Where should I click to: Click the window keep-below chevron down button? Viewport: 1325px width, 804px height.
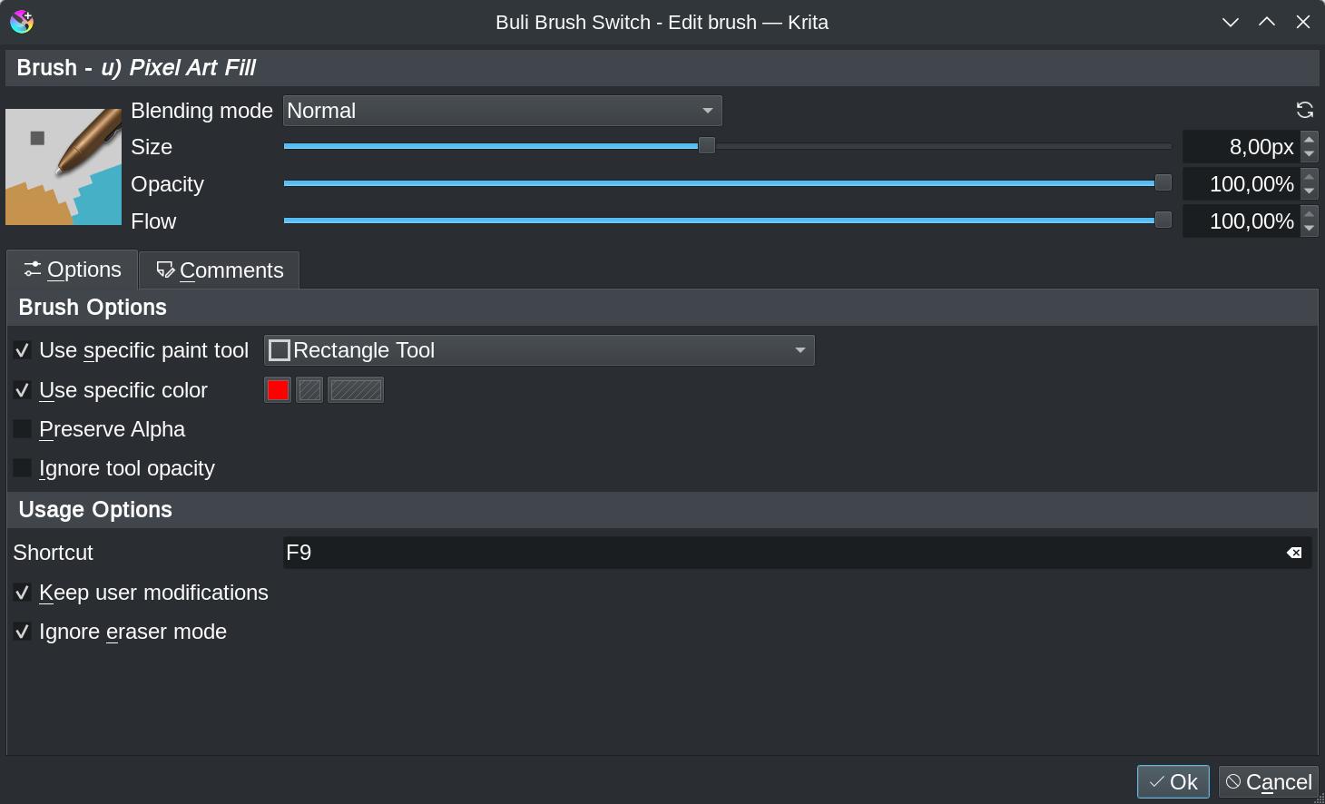1231,22
